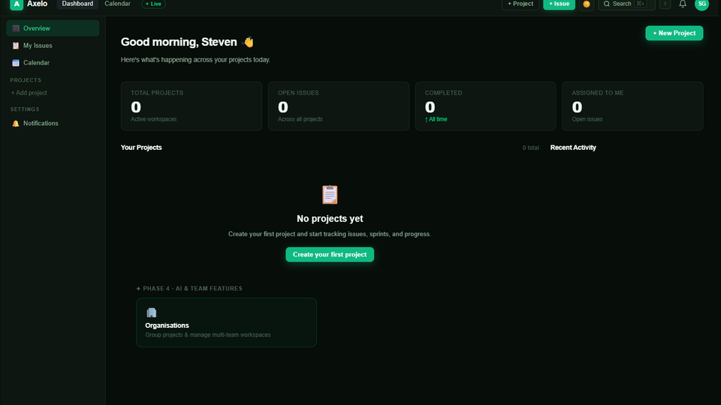Screen dimensions: 721x405
Task: Click the My Issues clipboard icon
Action: click(x=16, y=46)
